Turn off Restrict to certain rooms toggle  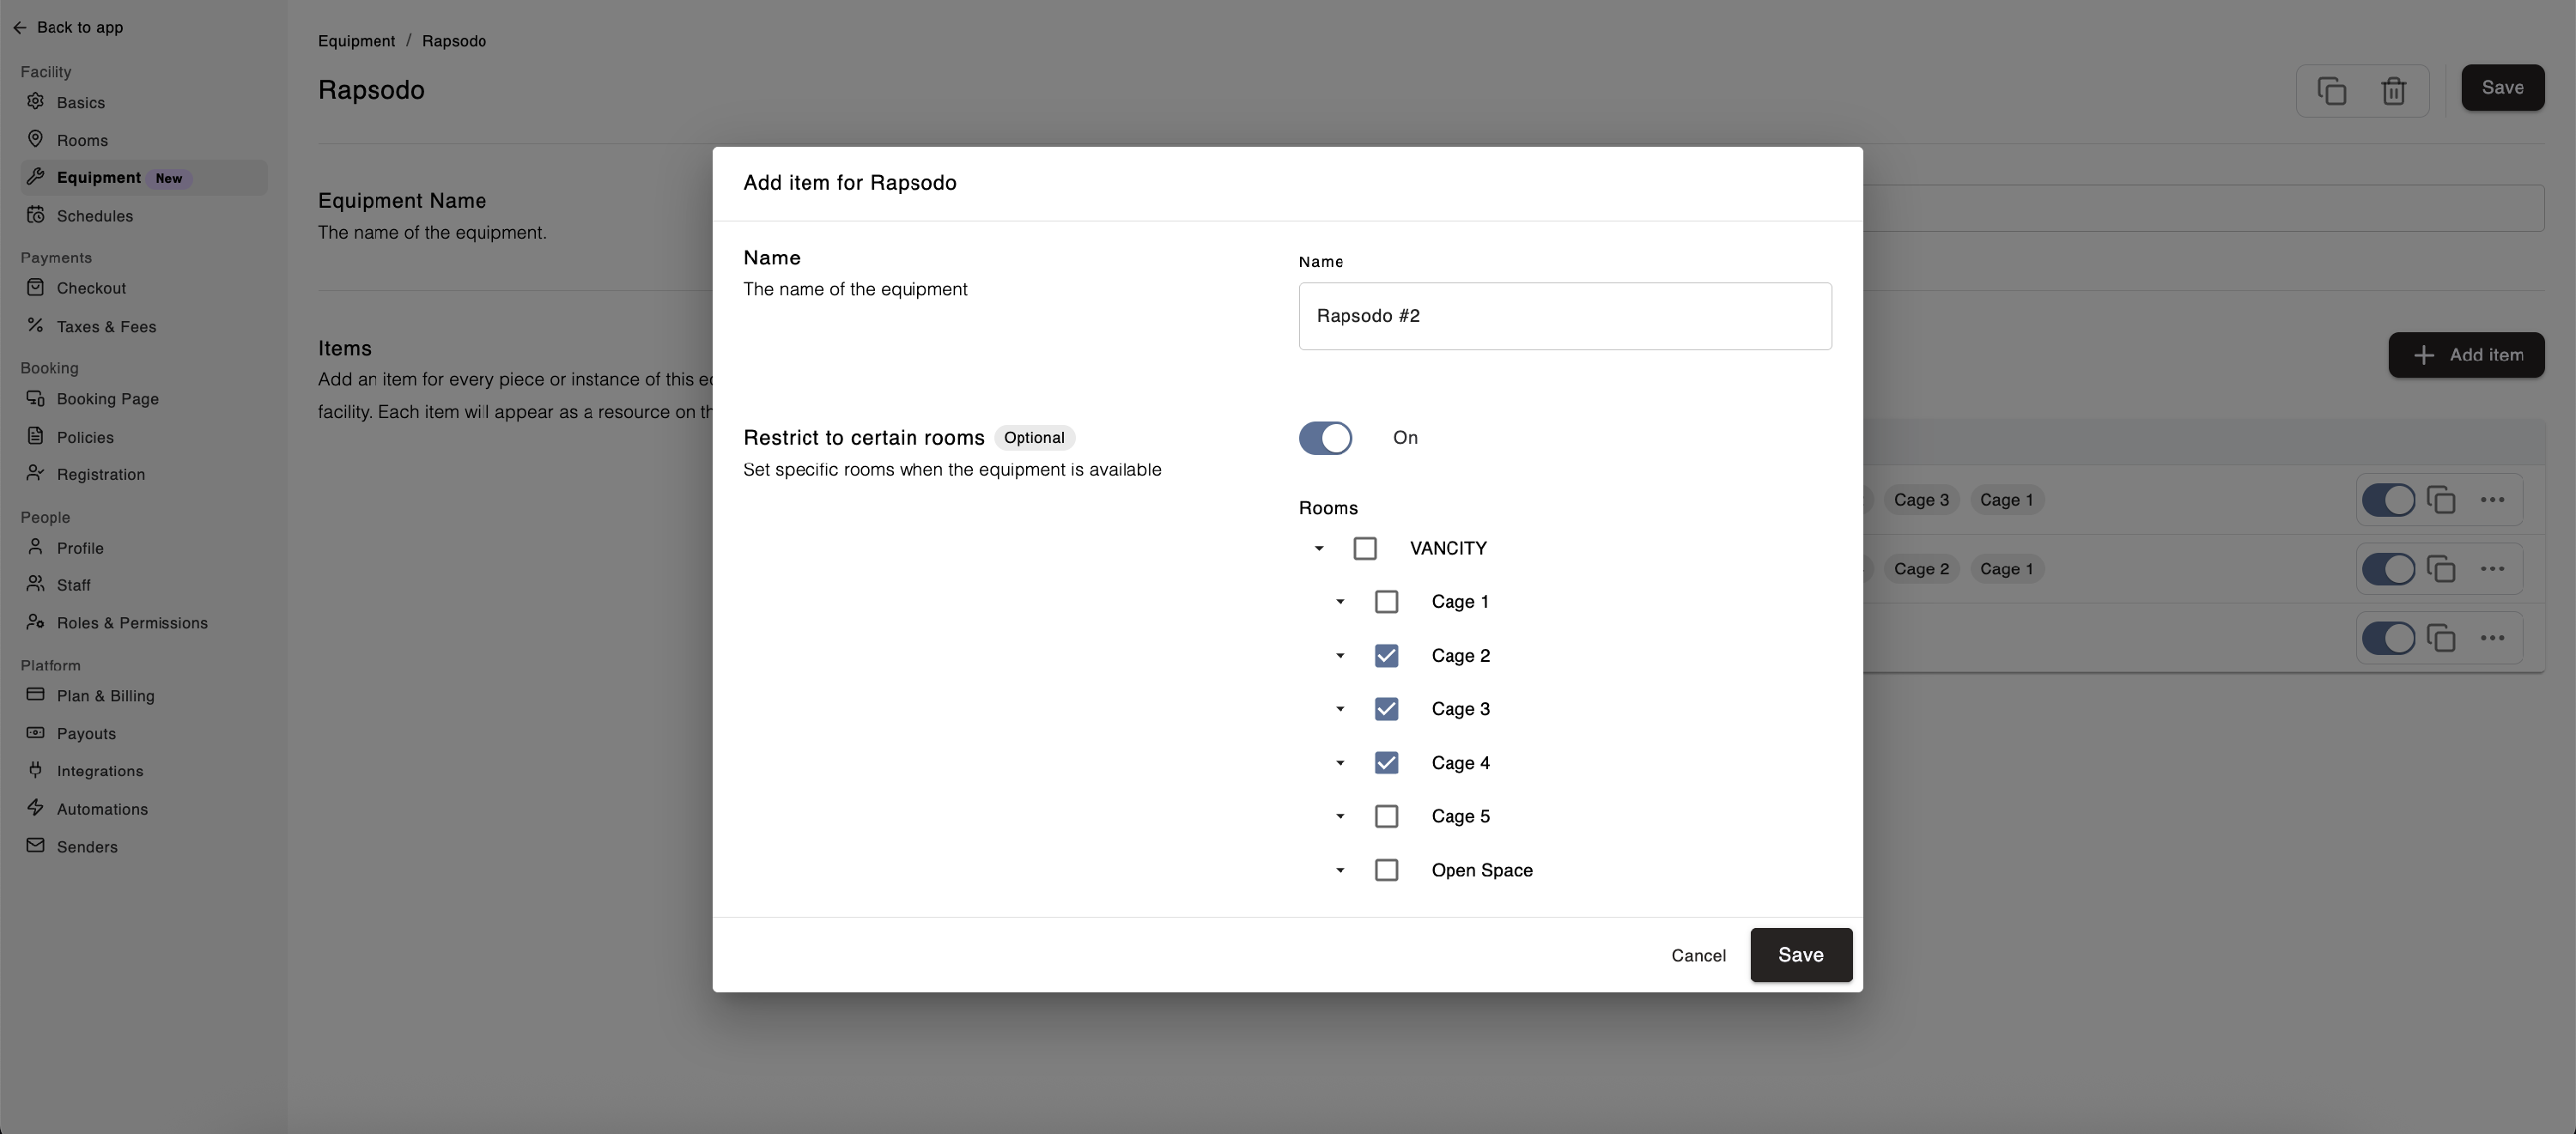tap(1325, 438)
